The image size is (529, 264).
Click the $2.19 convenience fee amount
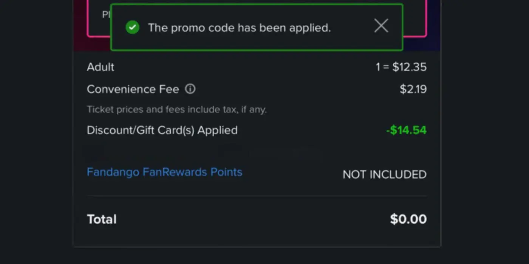click(413, 89)
